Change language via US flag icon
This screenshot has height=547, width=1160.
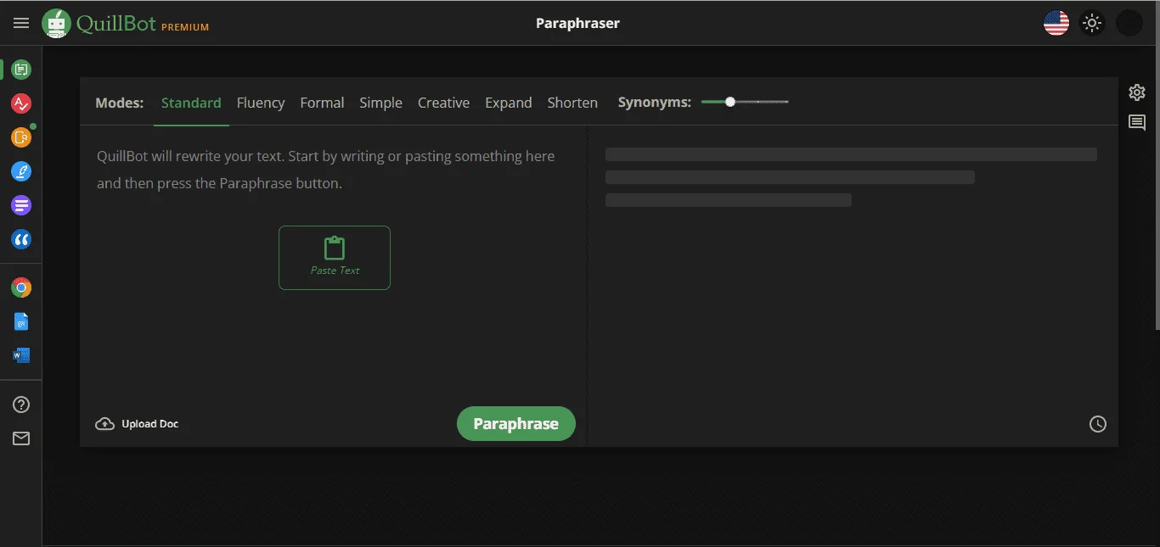coord(1056,23)
